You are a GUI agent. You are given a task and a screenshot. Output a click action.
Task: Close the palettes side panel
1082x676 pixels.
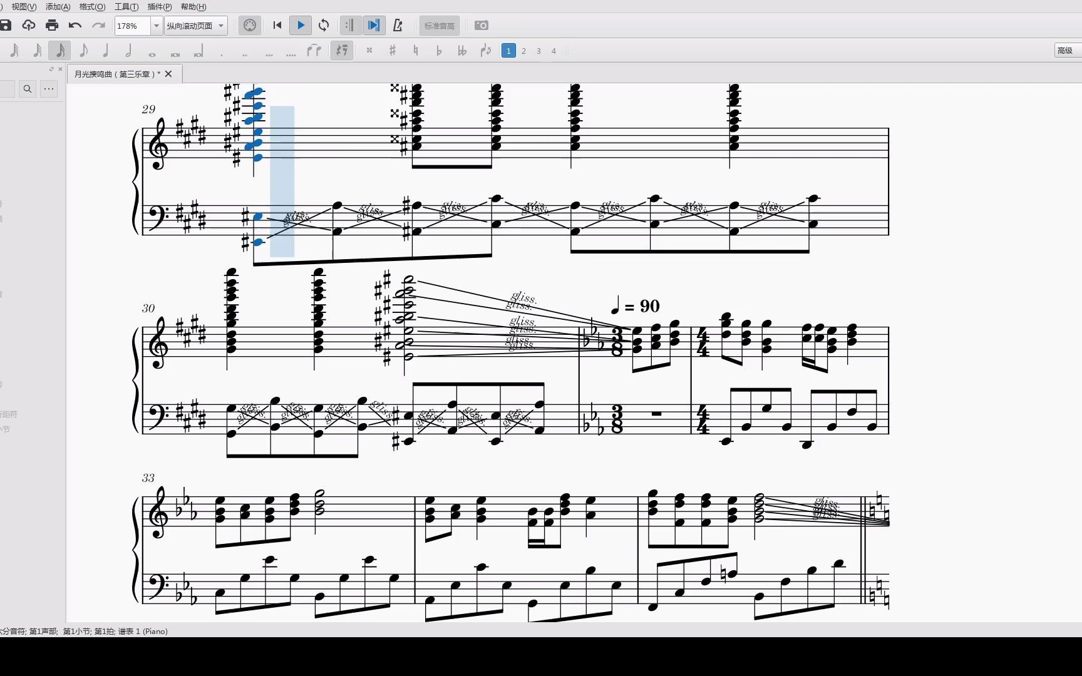tap(60, 69)
